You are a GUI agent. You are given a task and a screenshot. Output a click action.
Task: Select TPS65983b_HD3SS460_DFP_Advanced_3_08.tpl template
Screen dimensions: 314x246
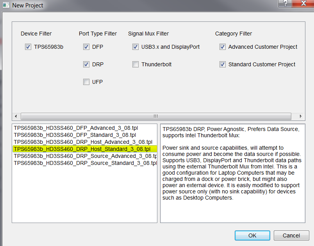tap(84, 128)
